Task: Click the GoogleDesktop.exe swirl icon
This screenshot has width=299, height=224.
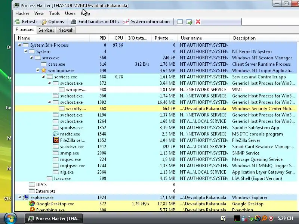Action: point(32,203)
